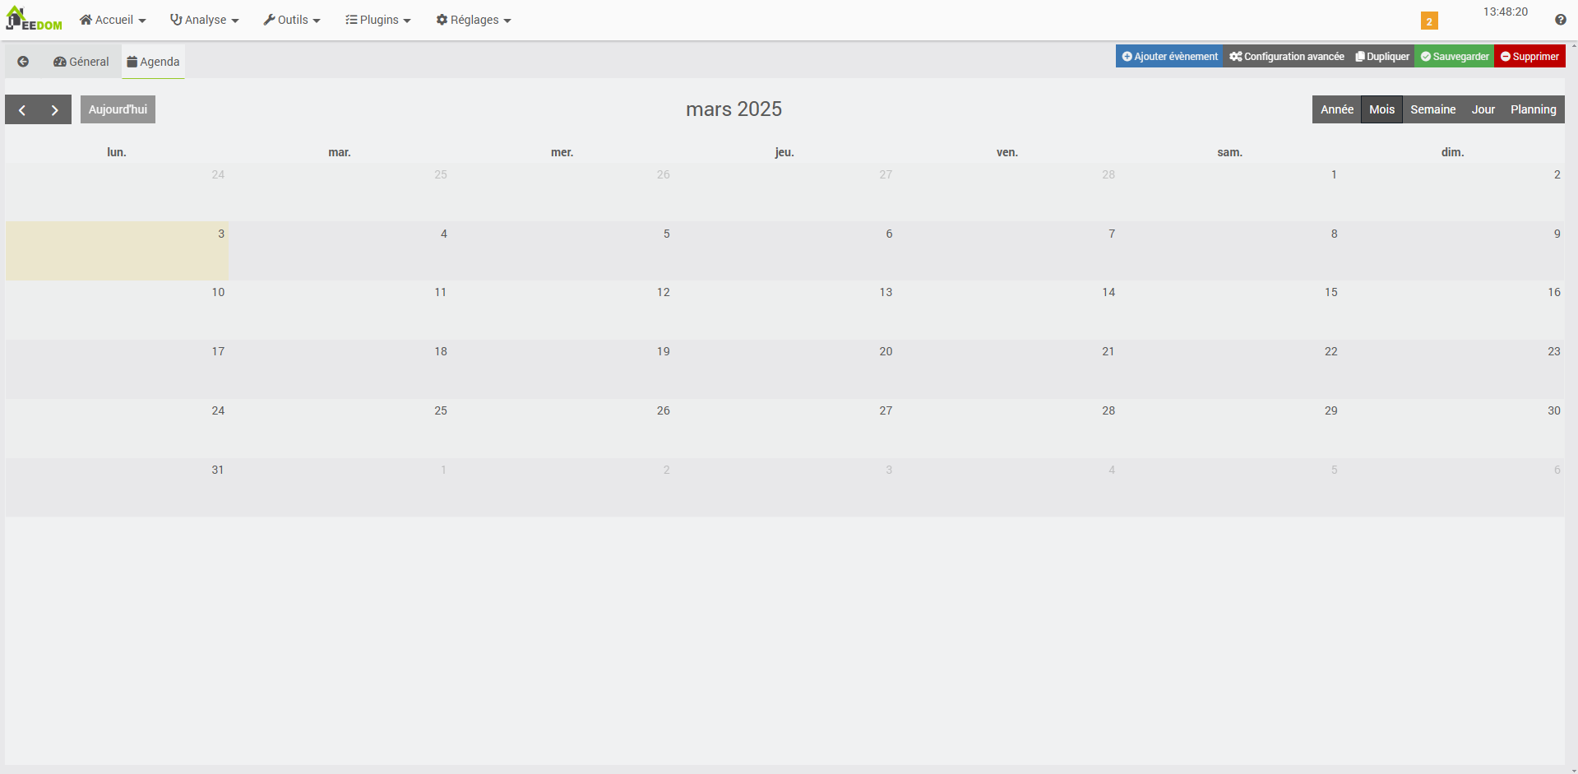Click the red Supprimer button
The image size is (1578, 774).
click(1529, 56)
